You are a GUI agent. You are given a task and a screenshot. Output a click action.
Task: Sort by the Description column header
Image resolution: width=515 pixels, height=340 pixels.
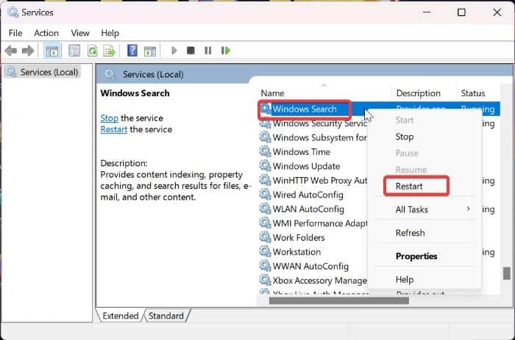[x=424, y=93]
